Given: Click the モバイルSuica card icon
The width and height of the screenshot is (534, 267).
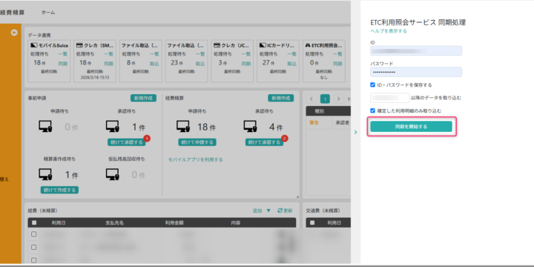Looking at the screenshot, I should tap(33, 45).
